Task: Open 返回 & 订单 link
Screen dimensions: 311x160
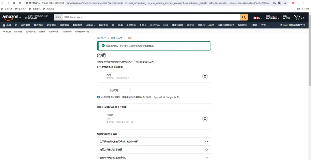Action: click(x=287, y=17)
